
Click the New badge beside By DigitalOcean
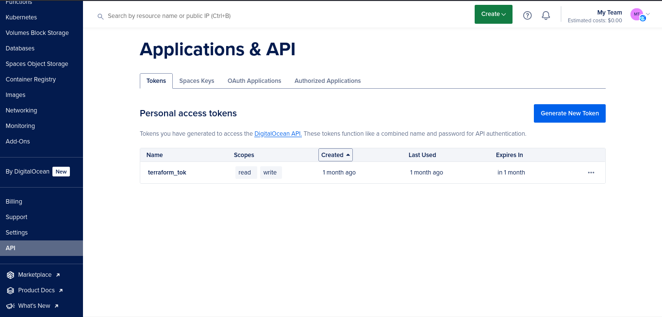pos(61,172)
